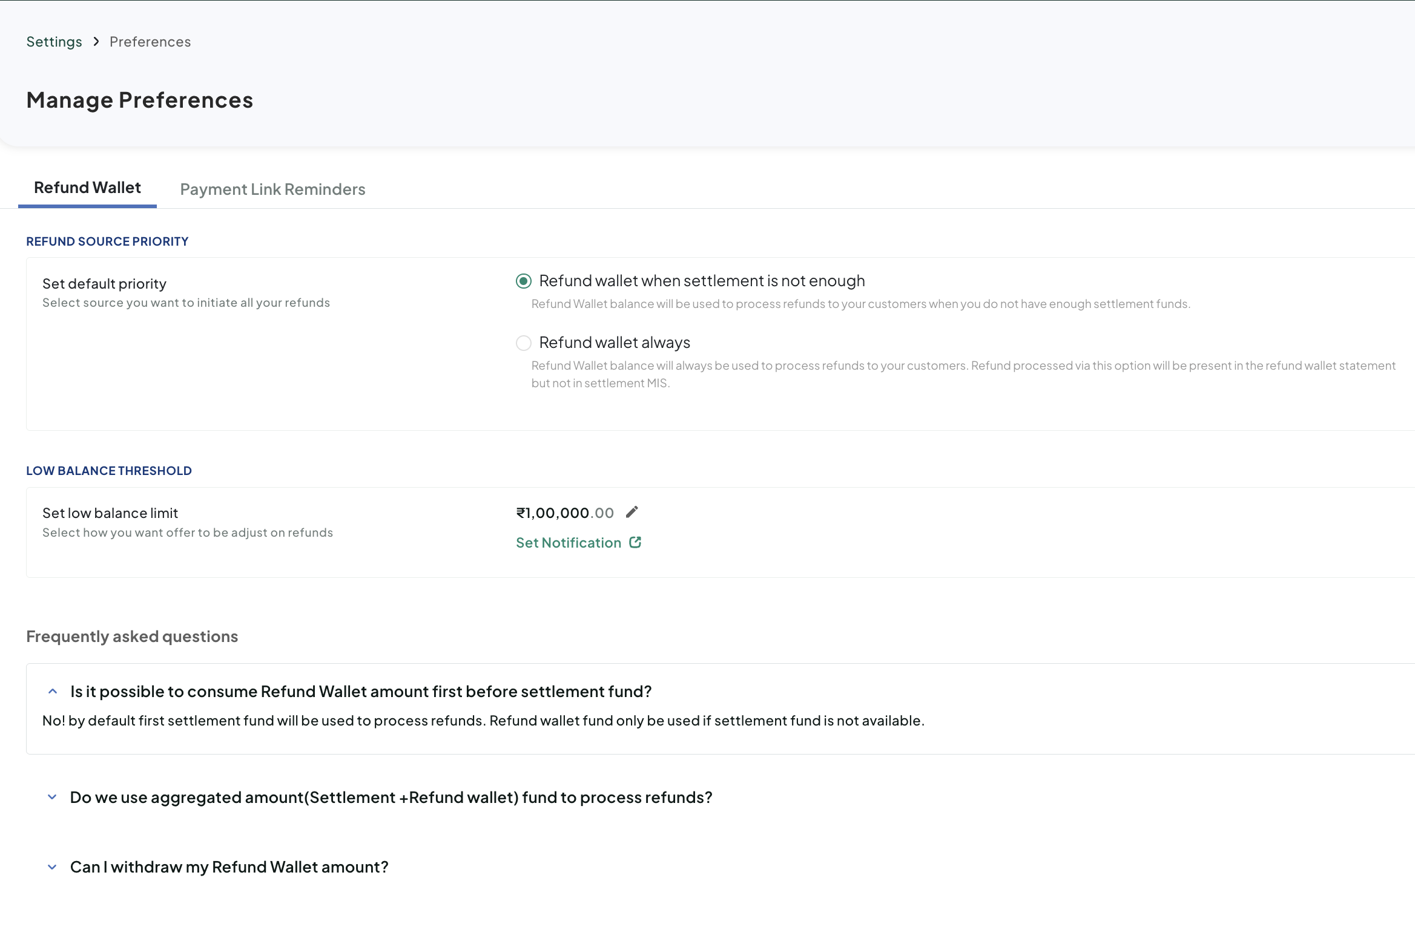Click the pencil icon to edit balance limit
This screenshot has width=1415, height=927.
632,512
